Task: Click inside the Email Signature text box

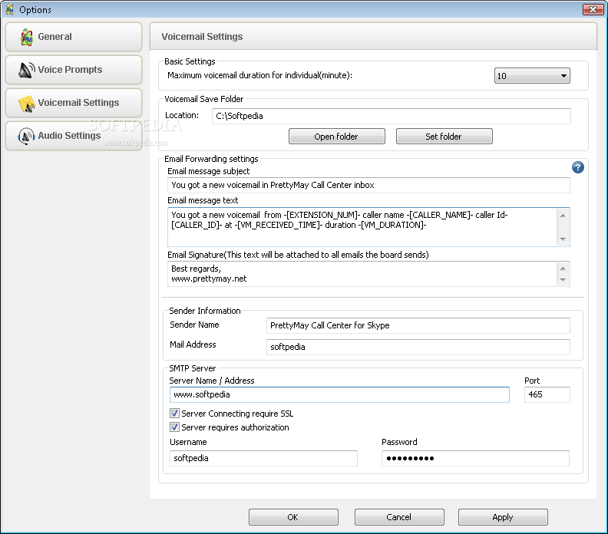Action: (x=362, y=274)
